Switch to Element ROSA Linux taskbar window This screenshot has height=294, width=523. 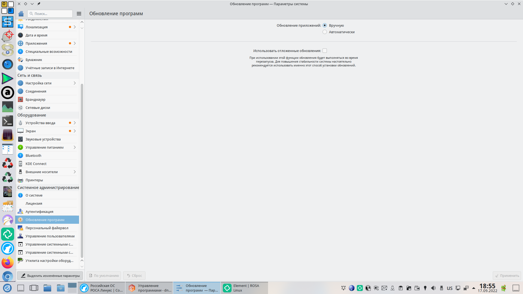point(244,288)
